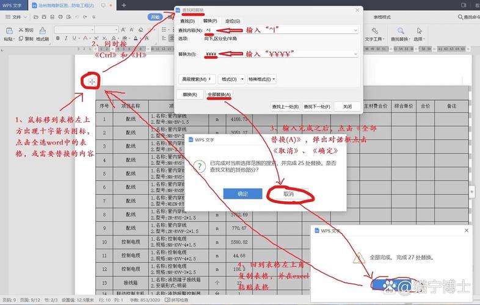Click the save icon in quick toolbar
The height and width of the screenshot is (305, 480).
click(44, 17)
